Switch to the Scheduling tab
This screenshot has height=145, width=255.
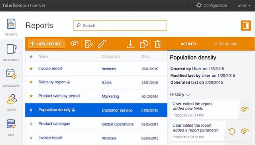(226, 44)
